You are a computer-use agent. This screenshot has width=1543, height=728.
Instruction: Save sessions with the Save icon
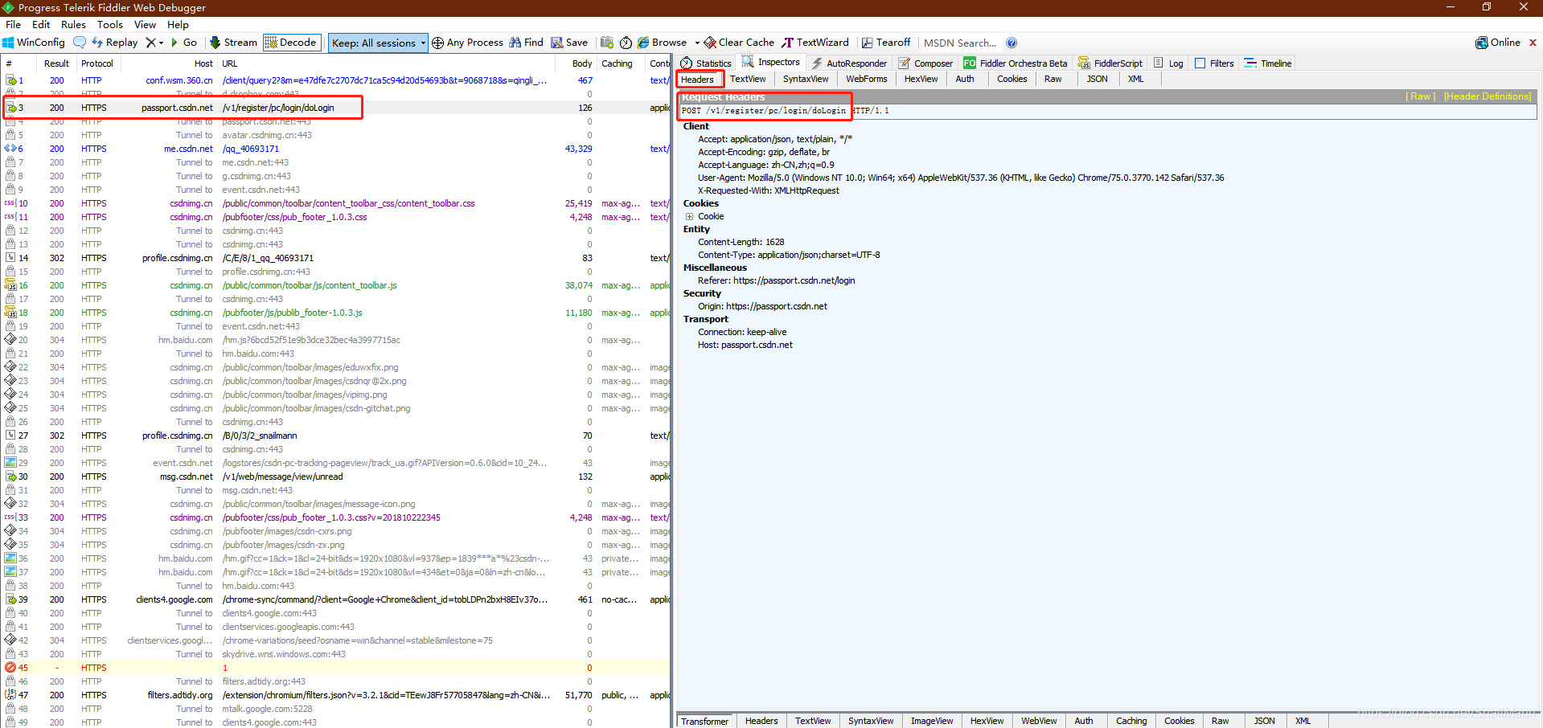click(x=569, y=43)
